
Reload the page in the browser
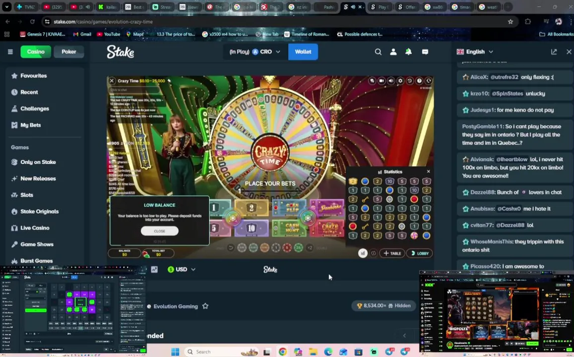pyautogui.click(x=32, y=22)
